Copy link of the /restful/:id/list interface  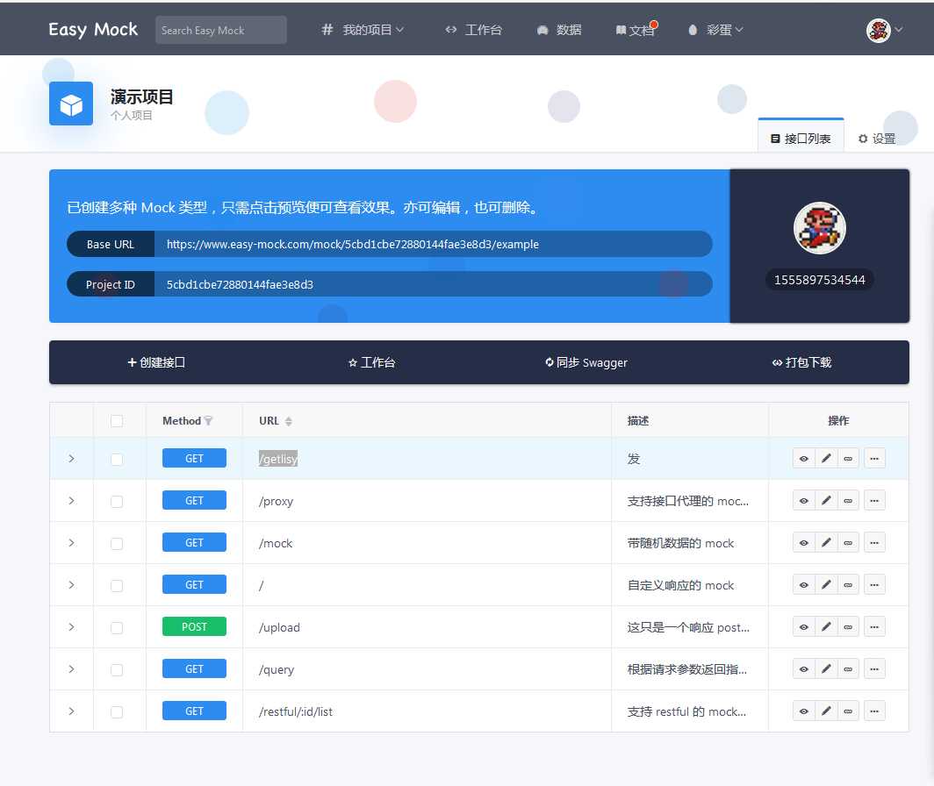848,711
